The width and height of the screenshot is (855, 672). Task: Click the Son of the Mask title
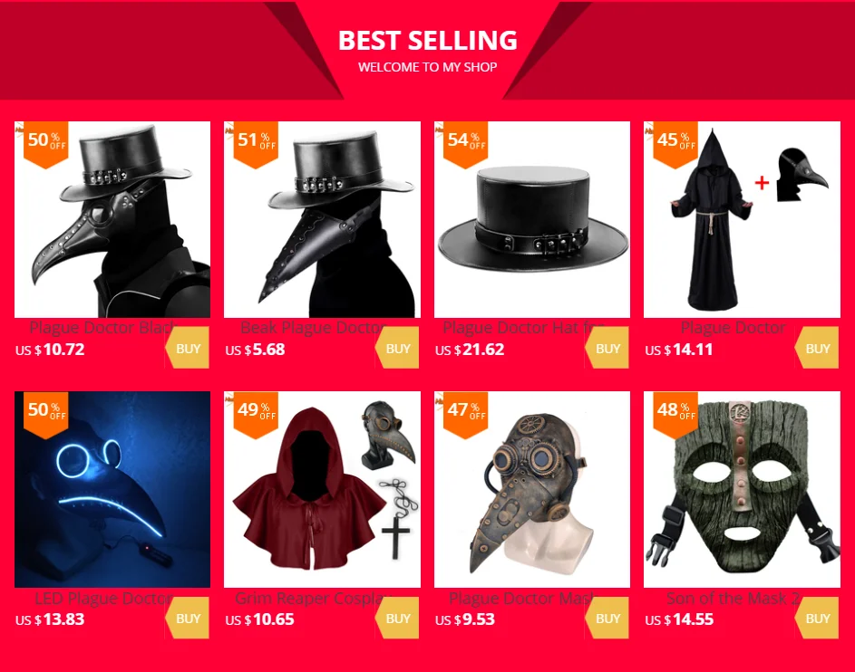click(733, 598)
